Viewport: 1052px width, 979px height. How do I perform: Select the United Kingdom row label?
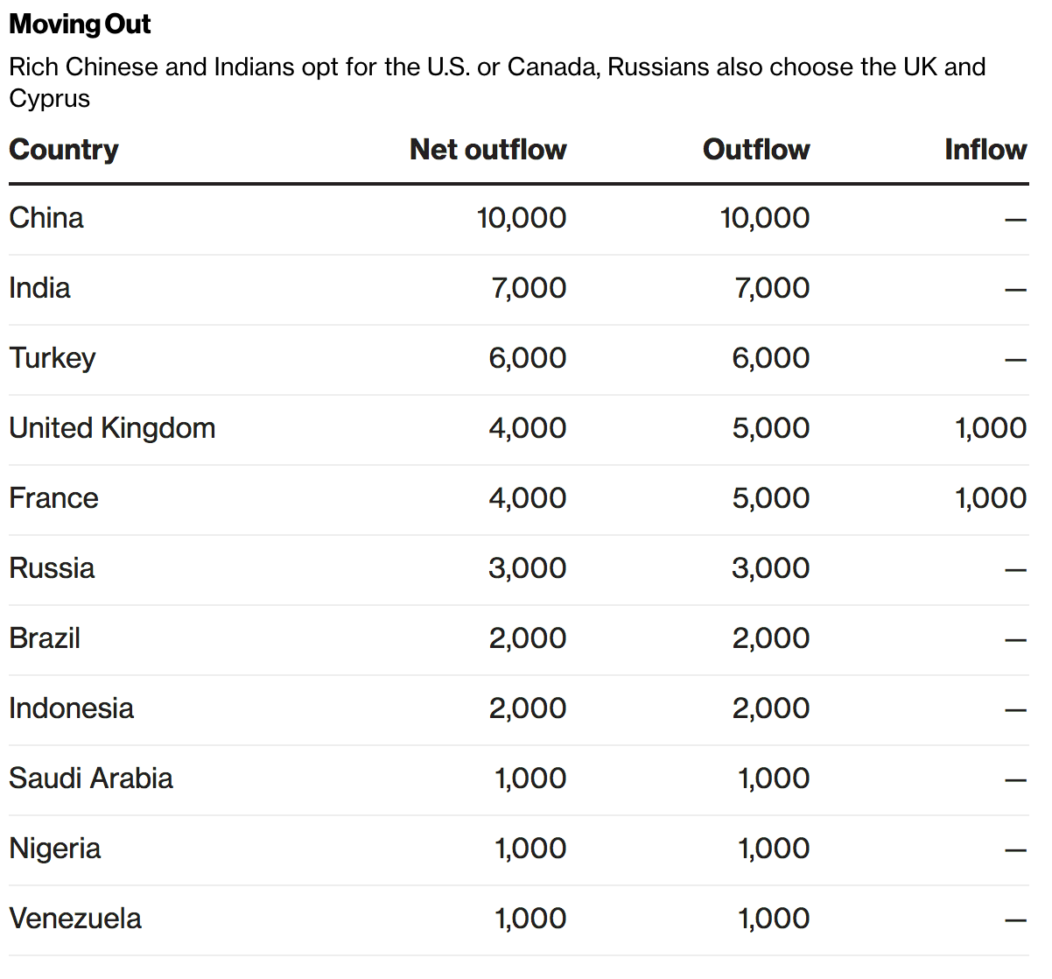click(112, 429)
